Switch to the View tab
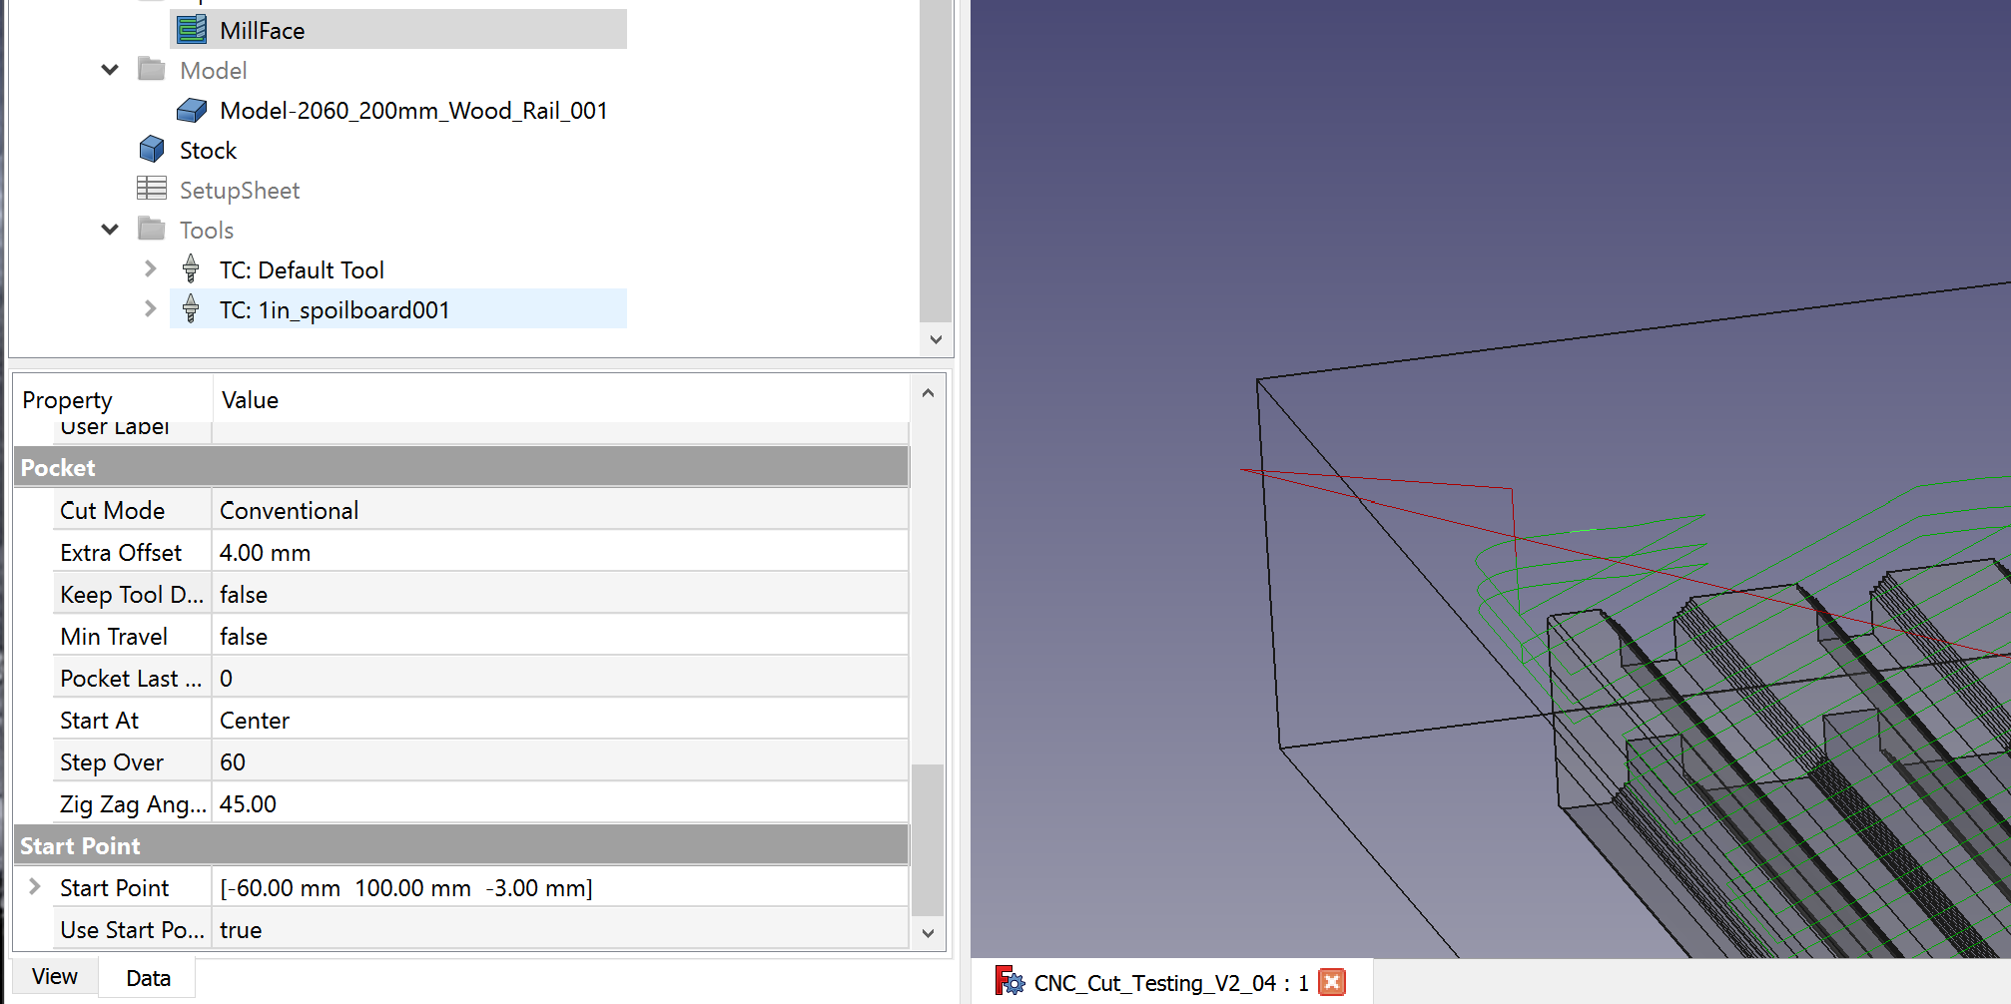 coord(55,976)
